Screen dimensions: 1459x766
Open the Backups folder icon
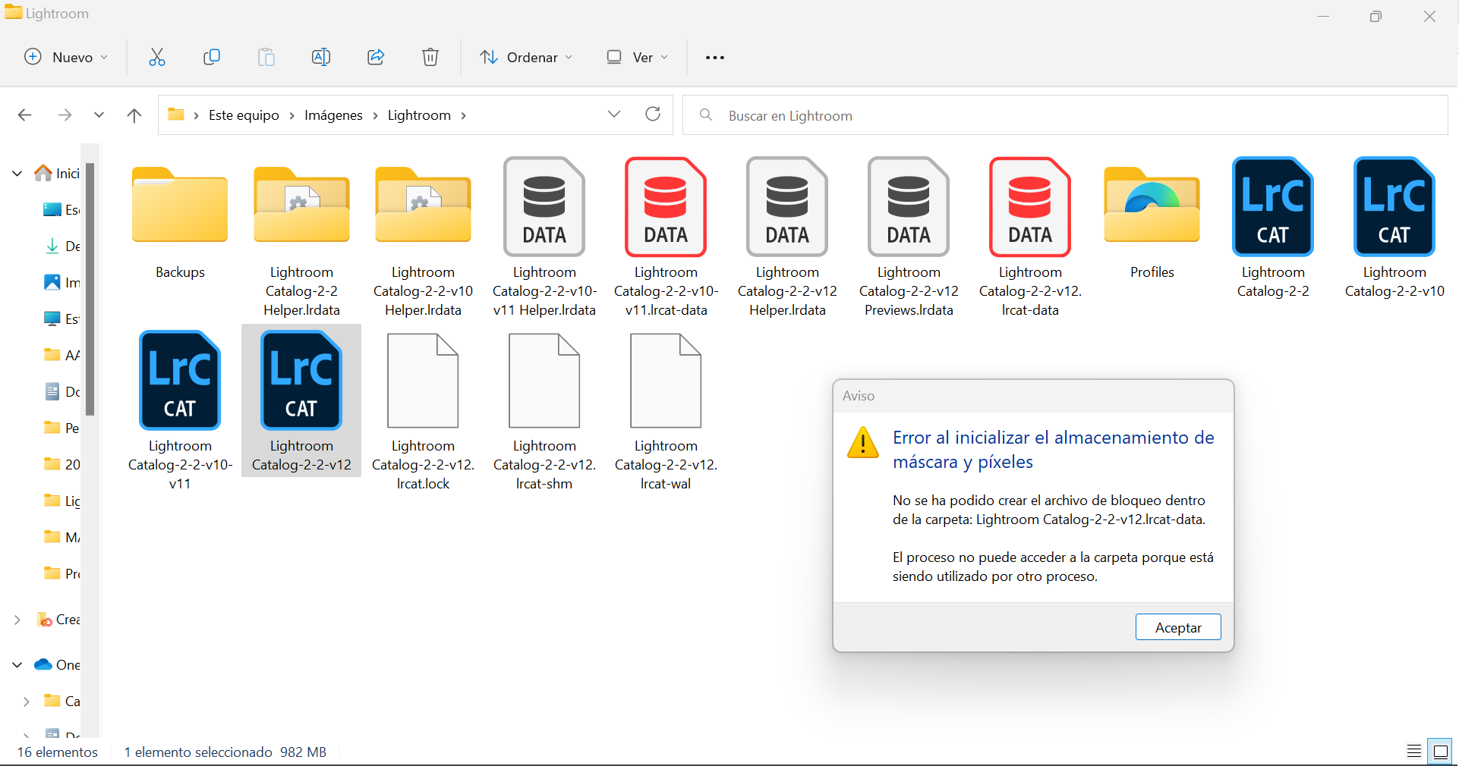click(x=180, y=205)
